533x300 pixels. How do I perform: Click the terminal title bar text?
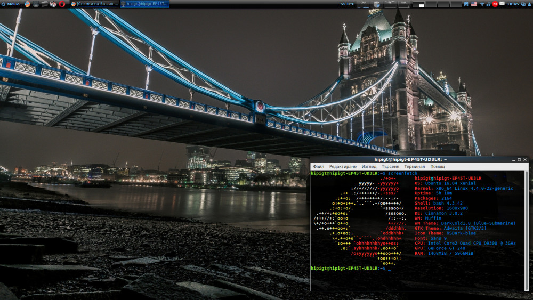click(x=410, y=159)
